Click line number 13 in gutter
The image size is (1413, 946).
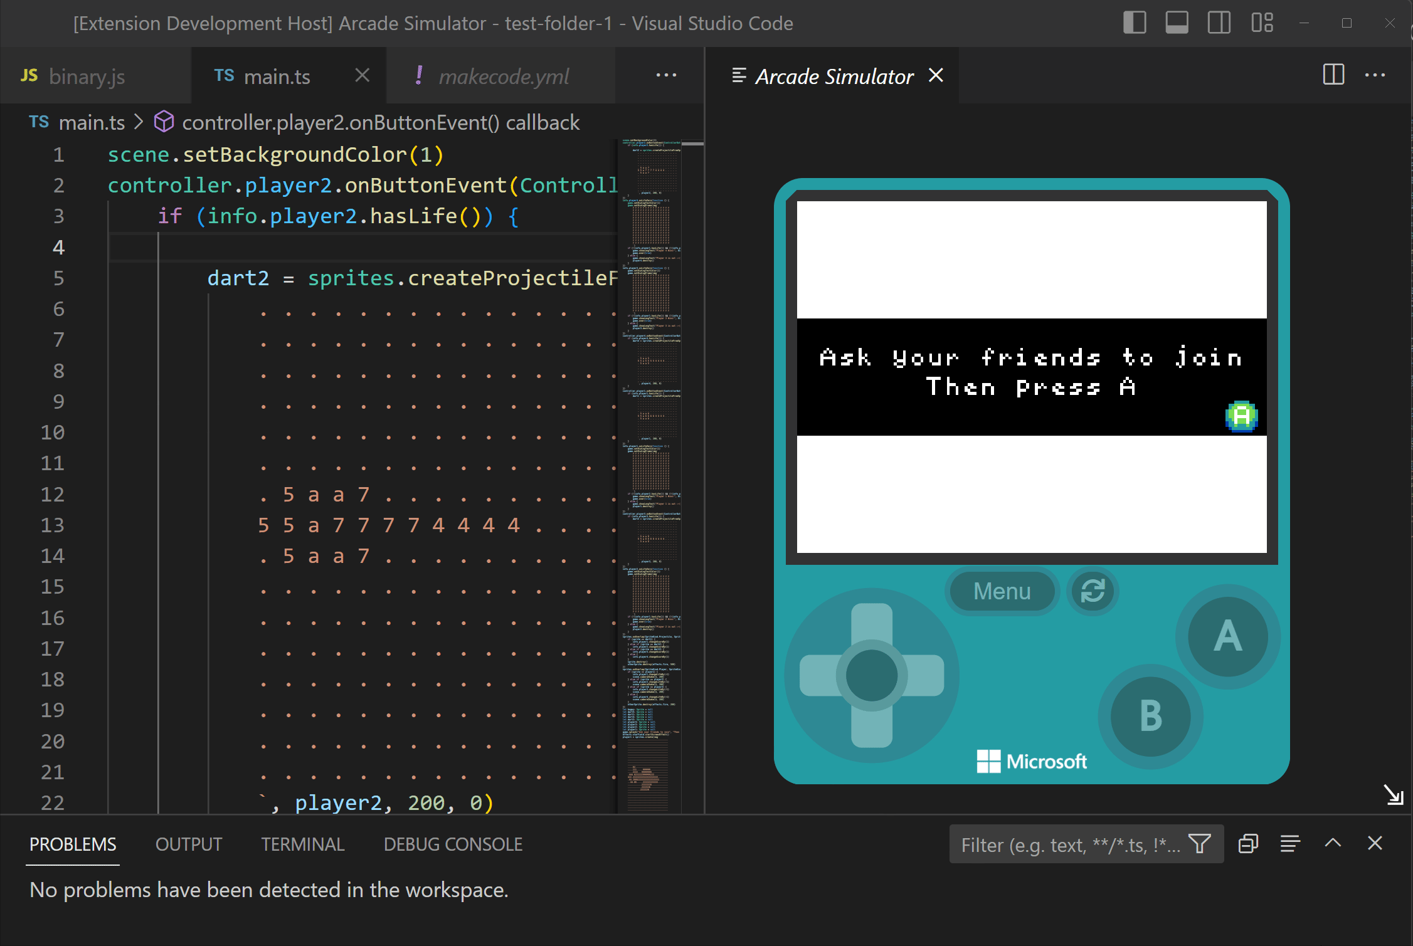[53, 525]
